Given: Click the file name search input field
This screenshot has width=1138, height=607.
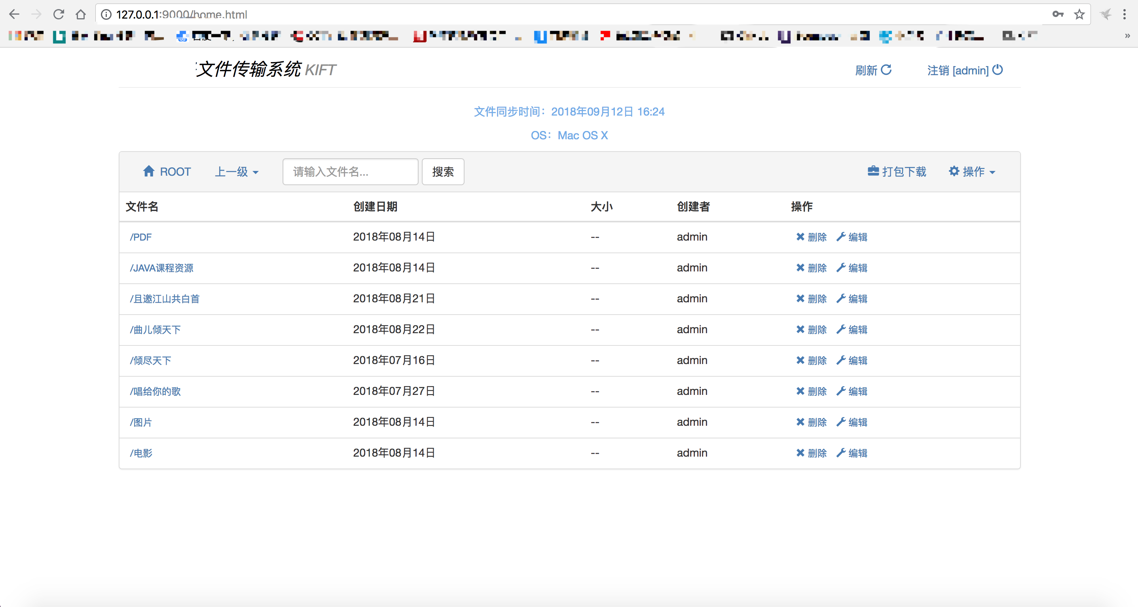Looking at the screenshot, I should (350, 171).
